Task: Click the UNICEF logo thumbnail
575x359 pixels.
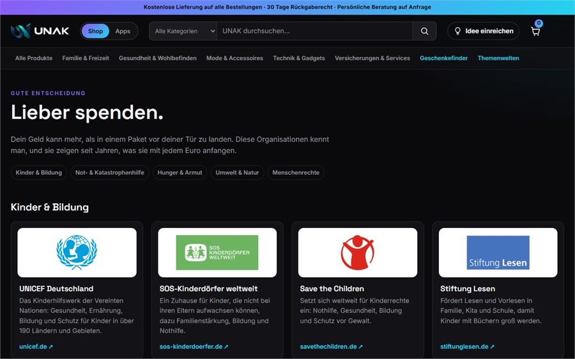Action: point(77,252)
